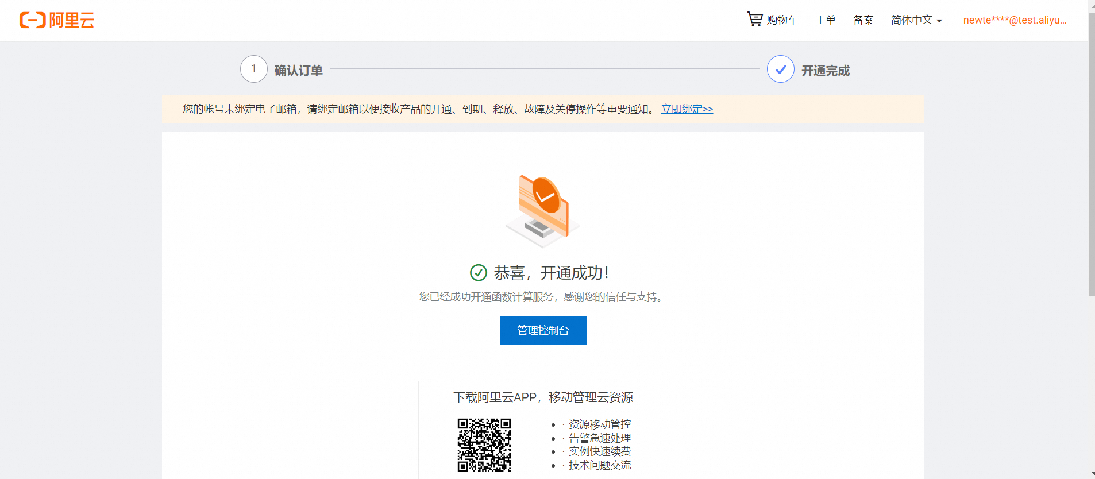1095x479 pixels.
Task: Open the Aliyun logo homepage
Action: (x=57, y=20)
